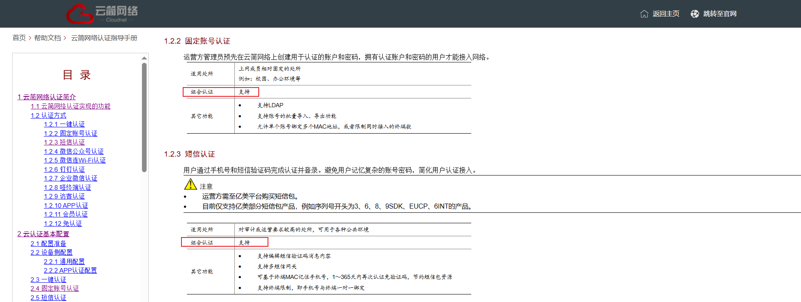801x302 pixels.
Task: Jump to contents entry 2.1 配置准备
Action: click(48, 243)
